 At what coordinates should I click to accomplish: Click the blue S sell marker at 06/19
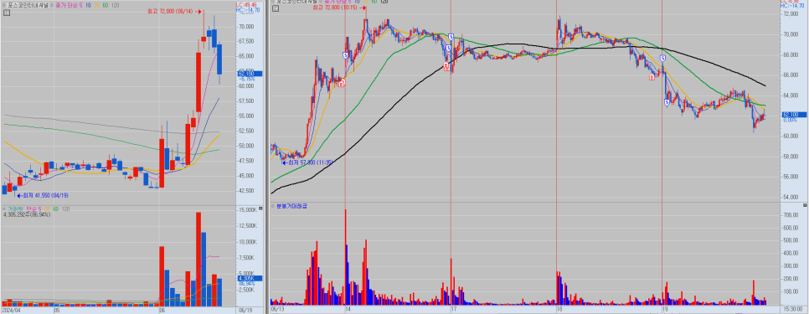(662, 59)
